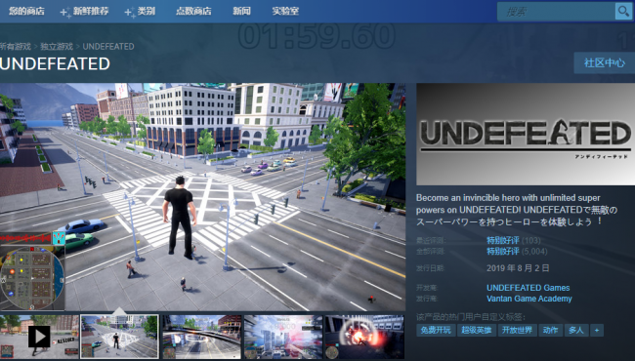Select the UNDEFEATED breadcrumb link
Image resolution: width=635 pixels, height=361 pixels.
108,47
